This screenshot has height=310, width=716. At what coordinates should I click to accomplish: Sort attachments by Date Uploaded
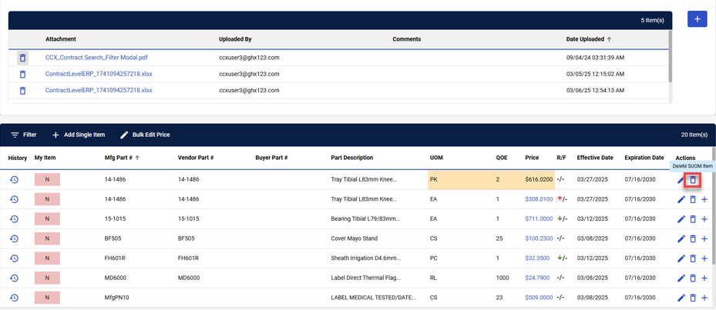(588, 39)
